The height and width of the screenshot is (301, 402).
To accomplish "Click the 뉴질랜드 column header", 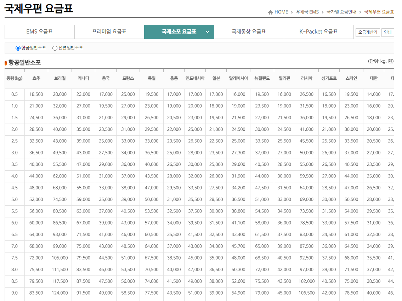I will click(262, 79).
